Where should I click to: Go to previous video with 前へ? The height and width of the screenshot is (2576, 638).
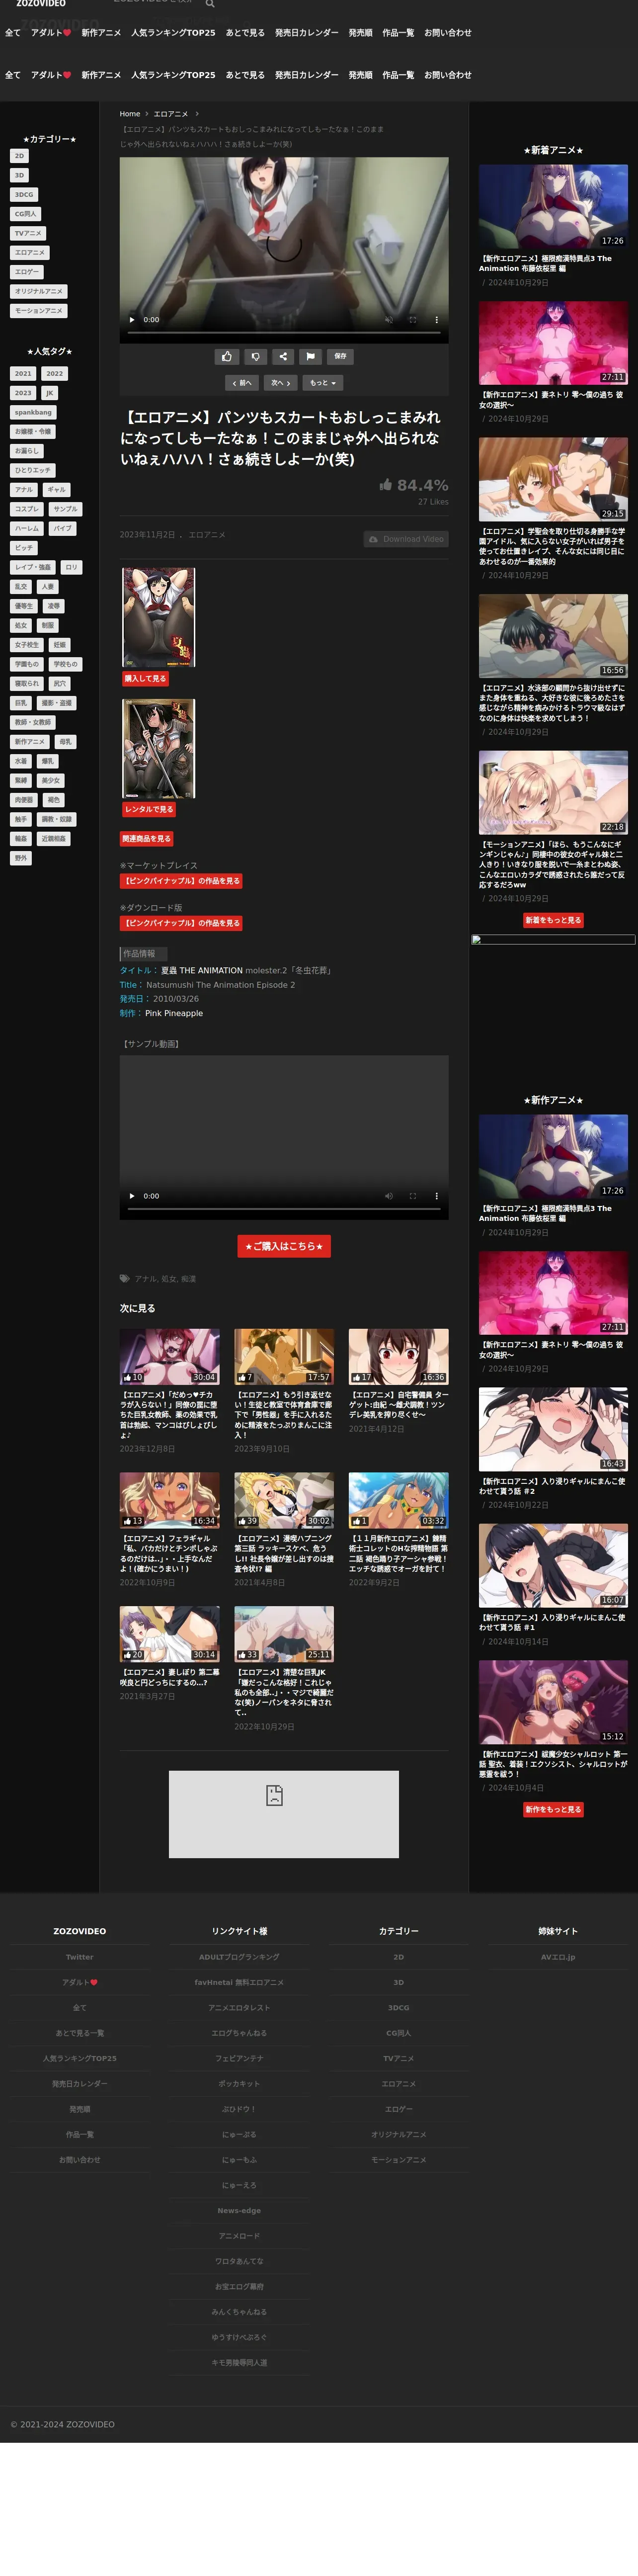[242, 383]
